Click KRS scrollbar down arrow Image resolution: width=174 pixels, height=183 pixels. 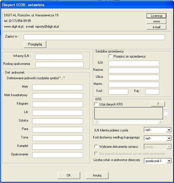(165, 117)
